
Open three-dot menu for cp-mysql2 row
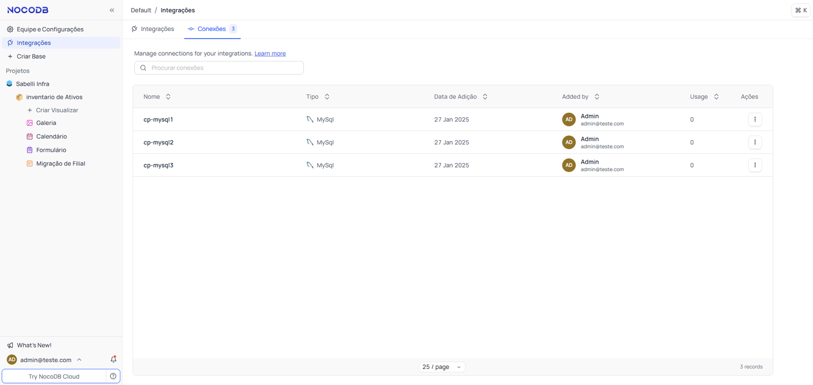755,142
